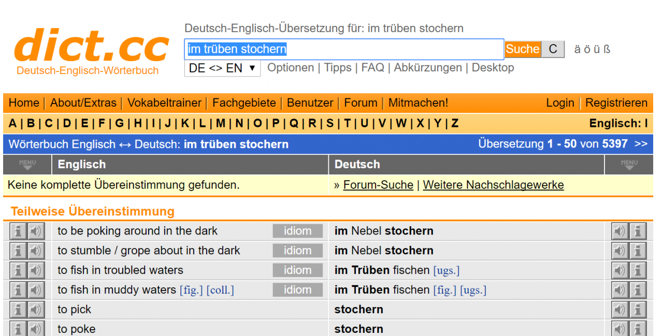This screenshot has height=336, width=663.
Task: Open the Vokabeltrainer page
Action: [x=164, y=103]
